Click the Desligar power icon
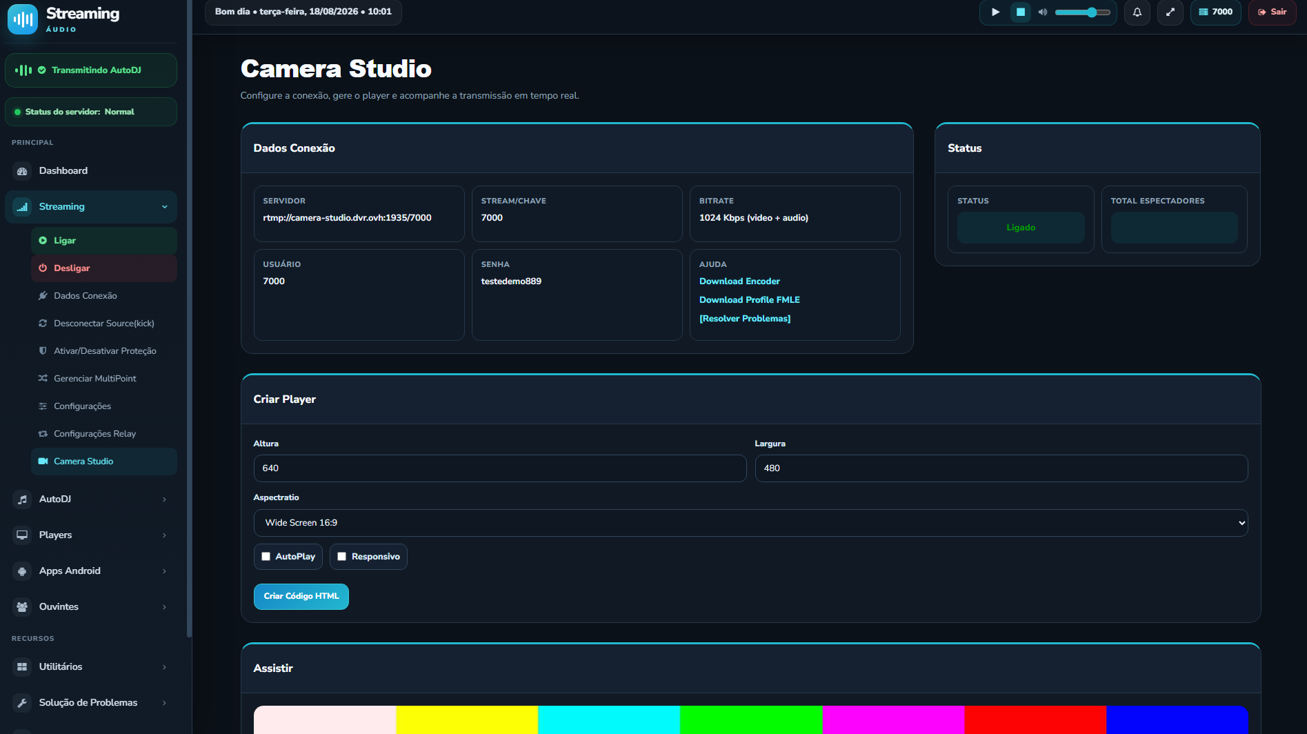This screenshot has height=734, width=1307. (x=43, y=268)
